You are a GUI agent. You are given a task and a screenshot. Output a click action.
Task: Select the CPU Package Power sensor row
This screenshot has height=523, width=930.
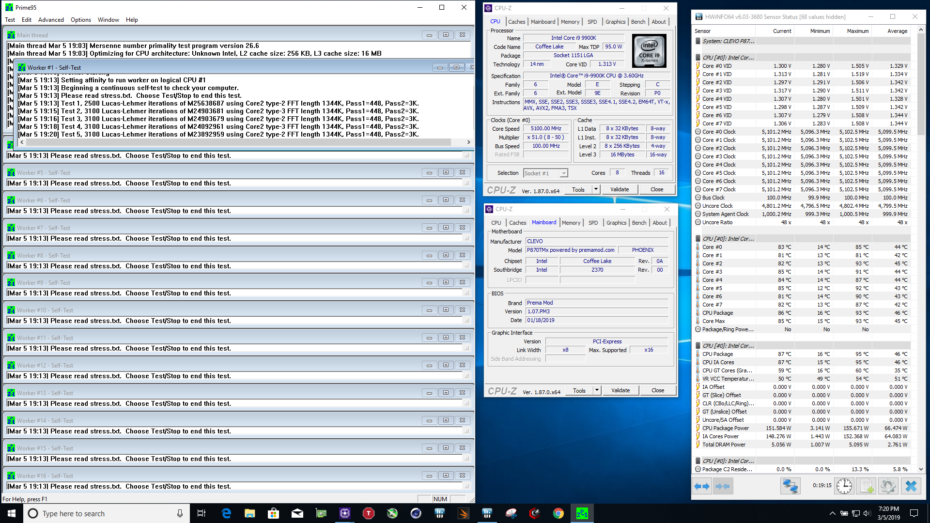[x=802, y=428]
